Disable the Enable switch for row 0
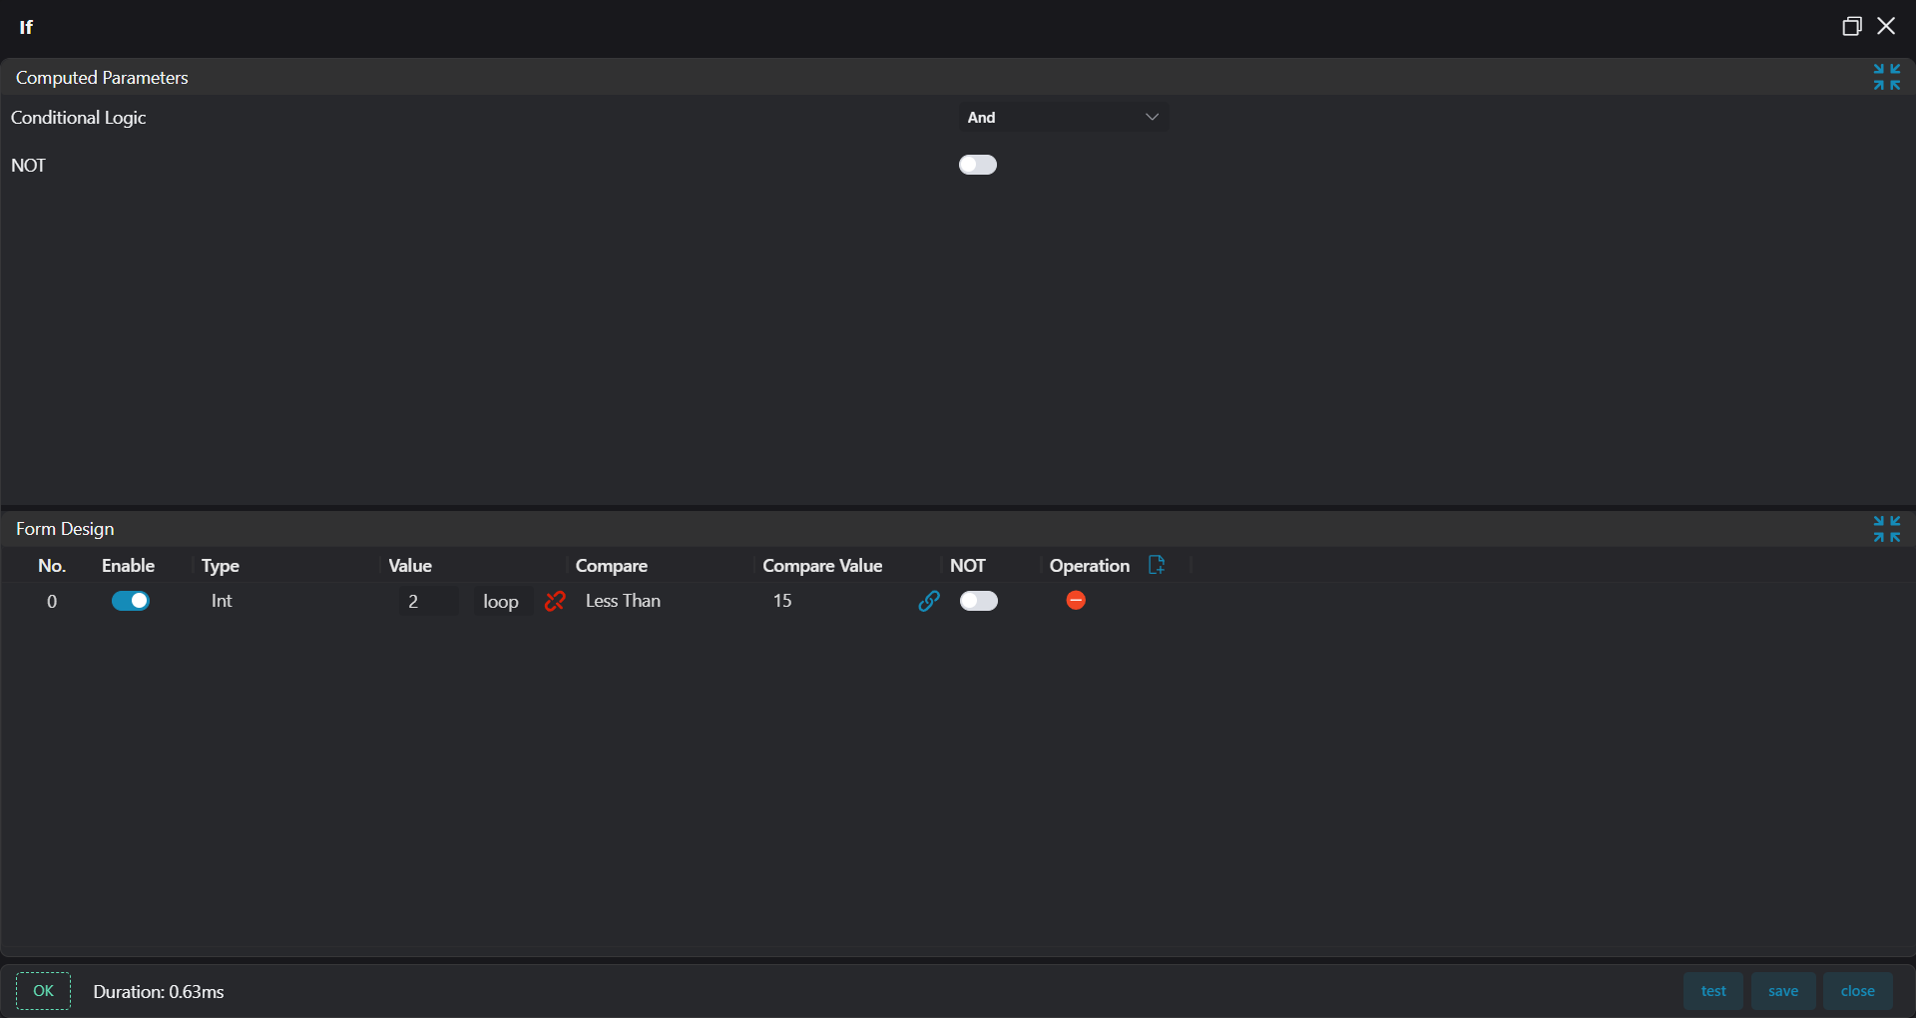 pyautogui.click(x=131, y=601)
